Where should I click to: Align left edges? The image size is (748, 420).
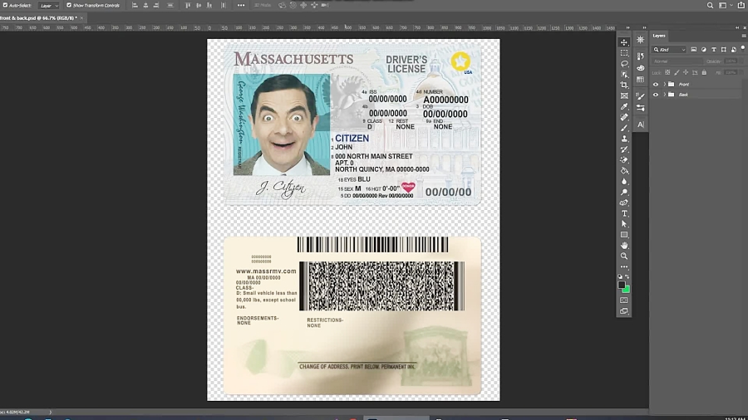click(135, 5)
